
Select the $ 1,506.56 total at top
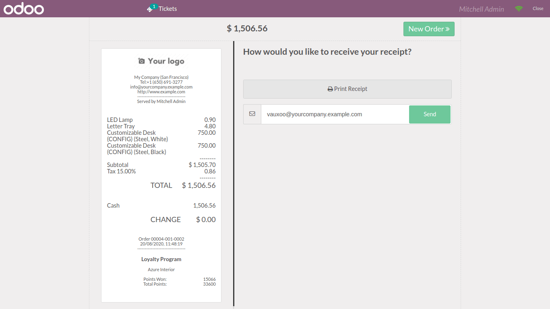pyautogui.click(x=247, y=29)
